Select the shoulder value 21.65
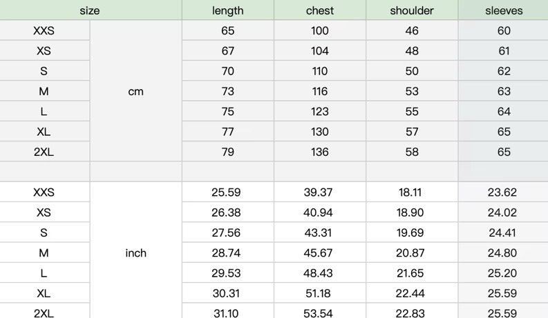The image size is (548, 318). coord(410,274)
